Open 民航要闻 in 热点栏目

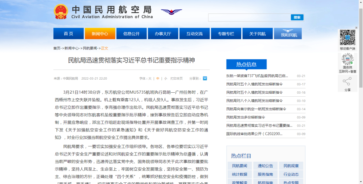[x=240, y=166]
